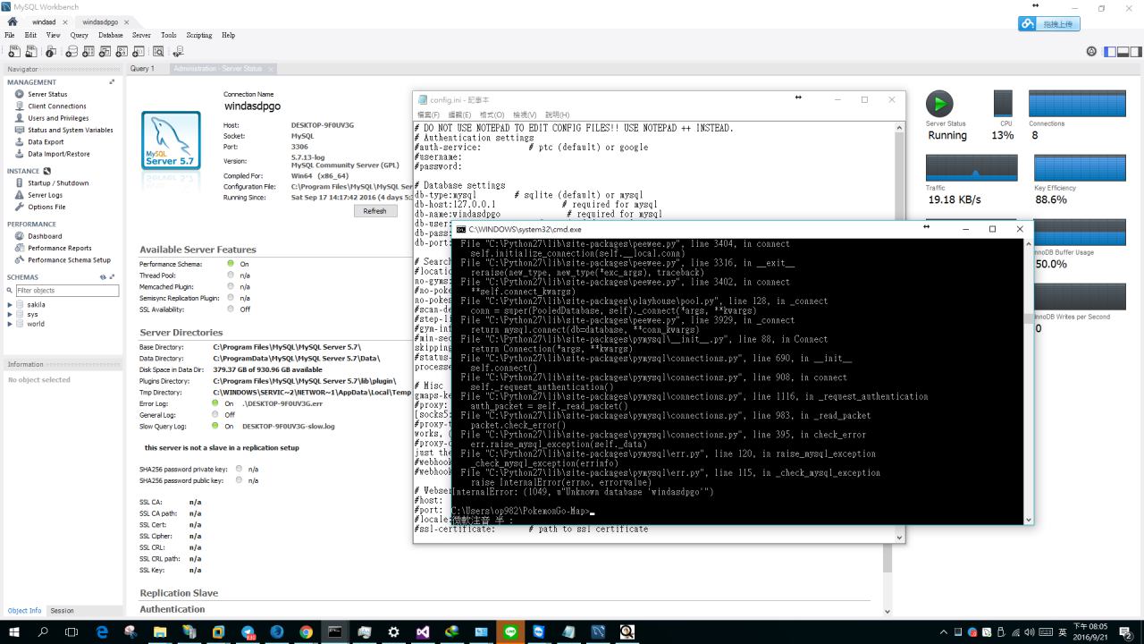Open Chrome from the Windows taskbar
Viewport: 1144px width, 644px height.
point(306,632)
